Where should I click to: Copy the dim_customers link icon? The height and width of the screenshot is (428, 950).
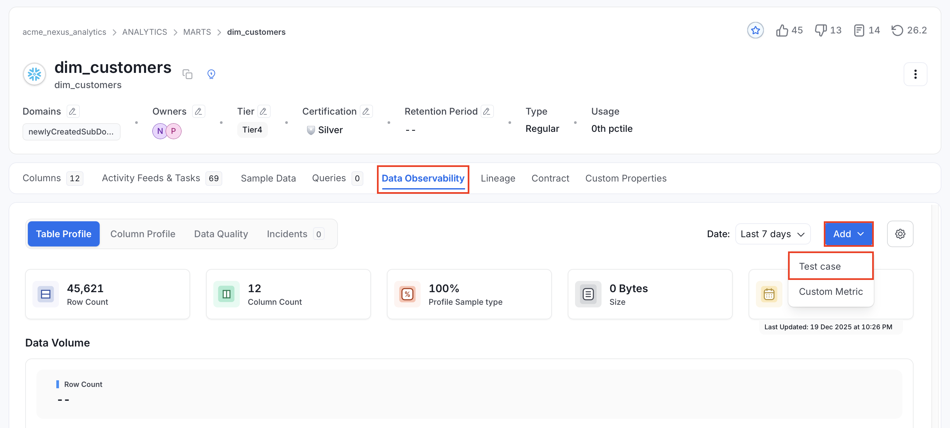pyautogui.click(x=187, y=74)
